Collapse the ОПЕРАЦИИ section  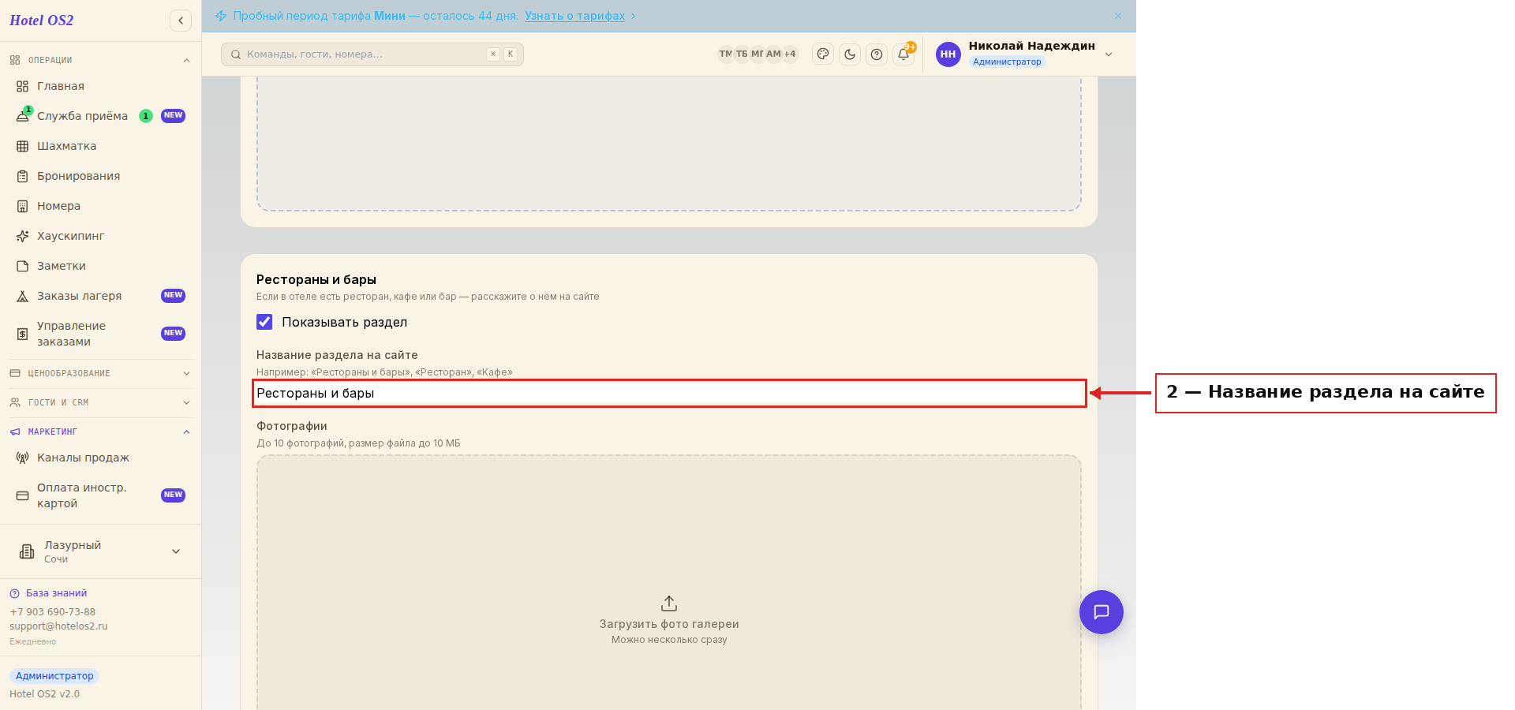click(100, 60)
